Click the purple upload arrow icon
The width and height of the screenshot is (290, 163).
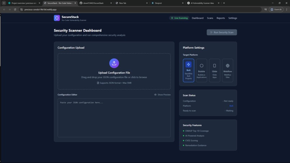pos(114,63)
